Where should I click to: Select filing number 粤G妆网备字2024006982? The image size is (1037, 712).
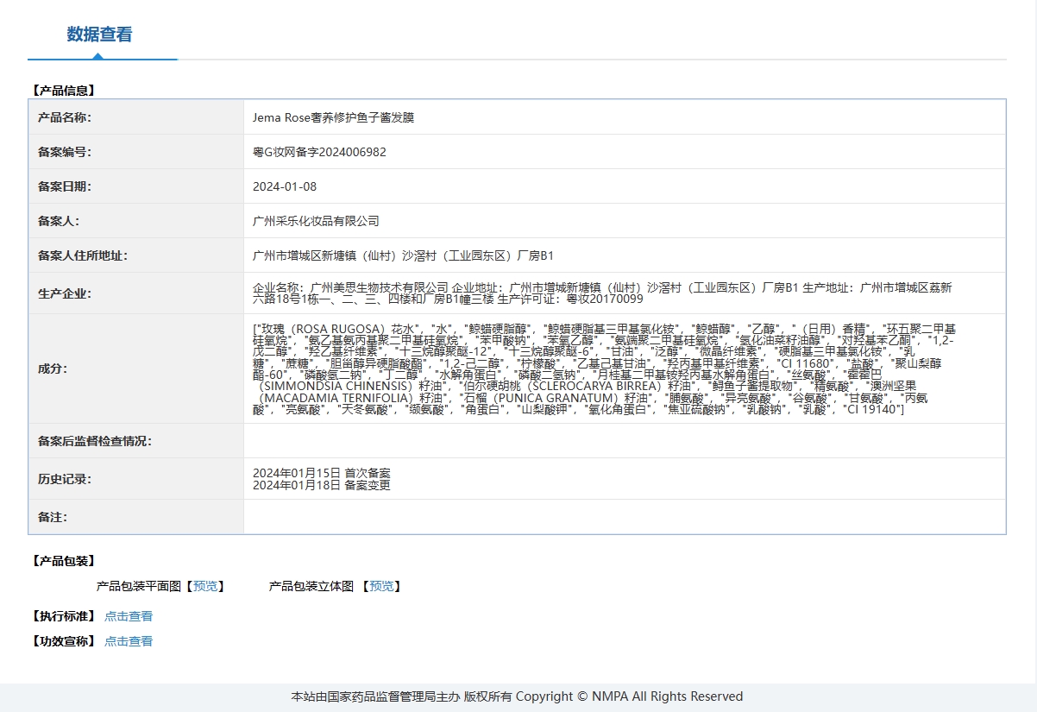point(319,152)
